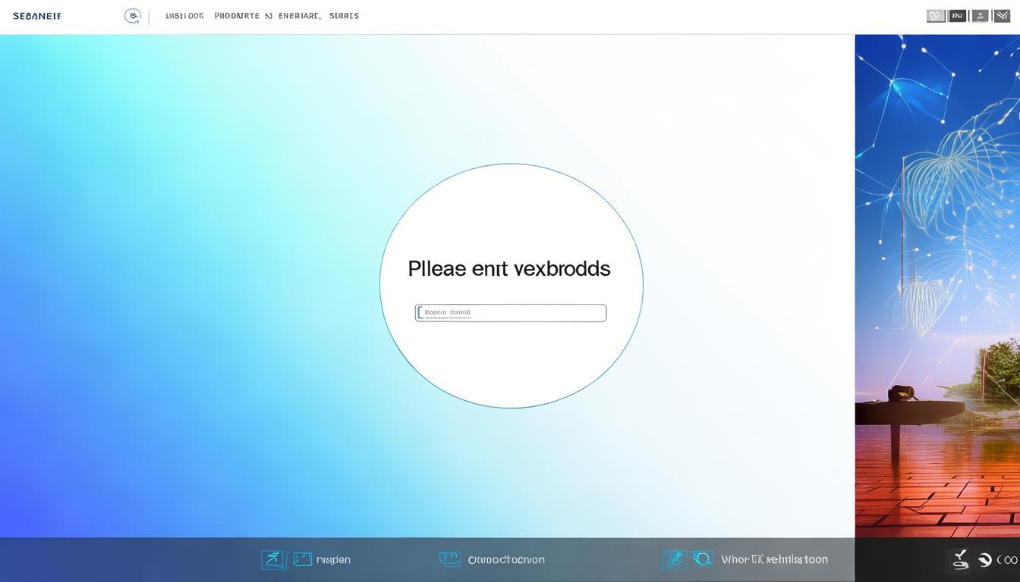The width and height of the screenshot is (1020, 582).
Task: Open the Vhor TIC rehnlss toon link
Action: click(x=774, y=560)
